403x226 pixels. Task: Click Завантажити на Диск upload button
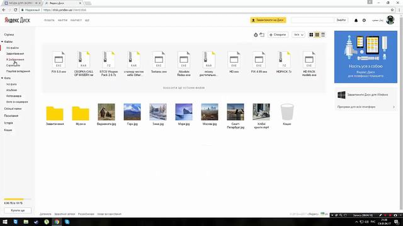tap(268, 20)
